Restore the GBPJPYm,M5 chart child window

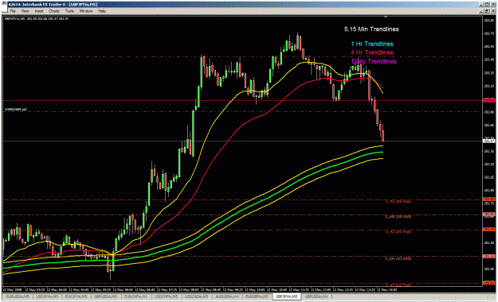[488, 11]
